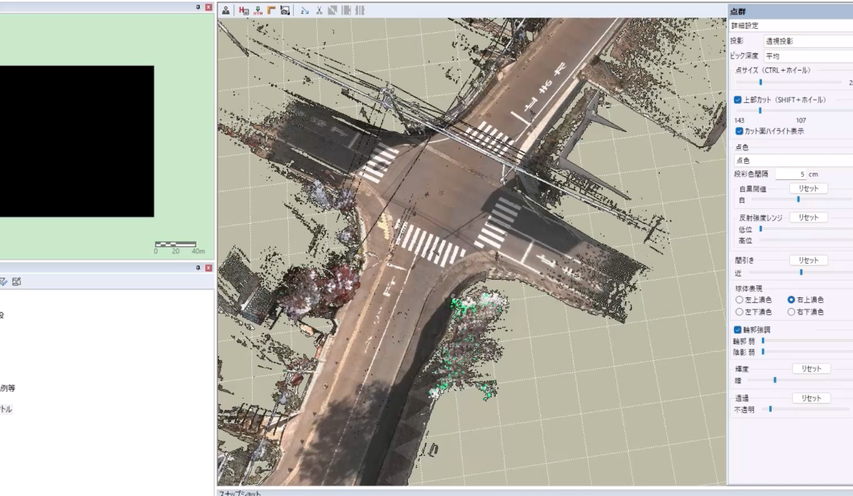This screenshot has width=853, height=496.
Task: Click the blue polyline arrow icon
Action: 305,10
